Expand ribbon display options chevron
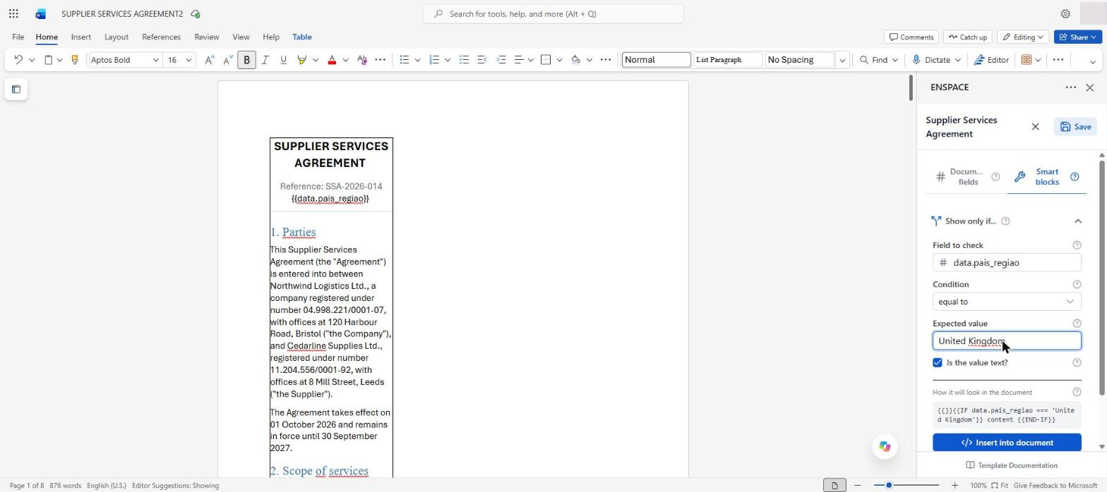Viewport: 1107px width, 492px height. coord(1092,62)
